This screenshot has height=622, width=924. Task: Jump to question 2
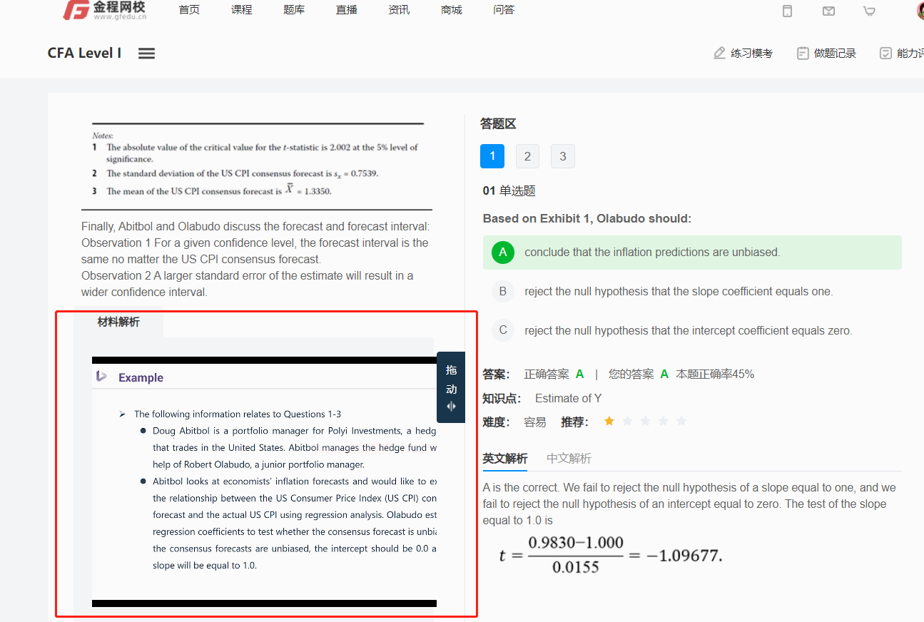point(527,156)
